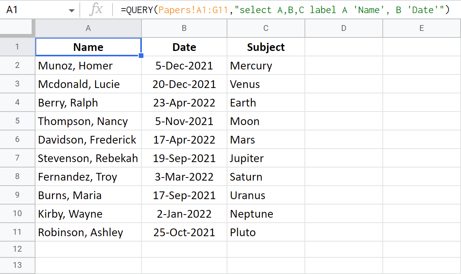Click the fx function icon
This screenshot has width=461, height=274.
[x=97, y=10]
